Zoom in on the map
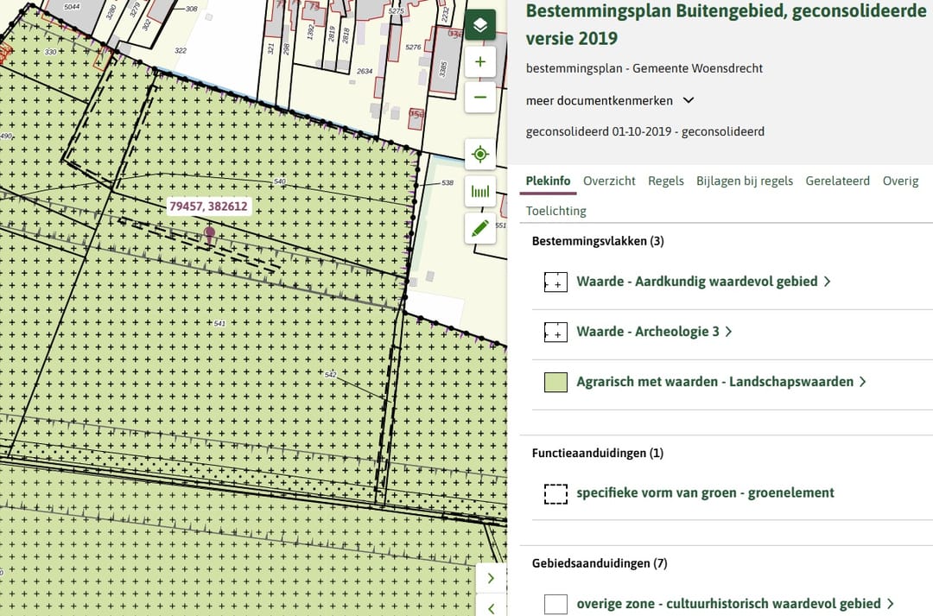The height and width of the screenshot is (616, 933). tap(480, 62)
